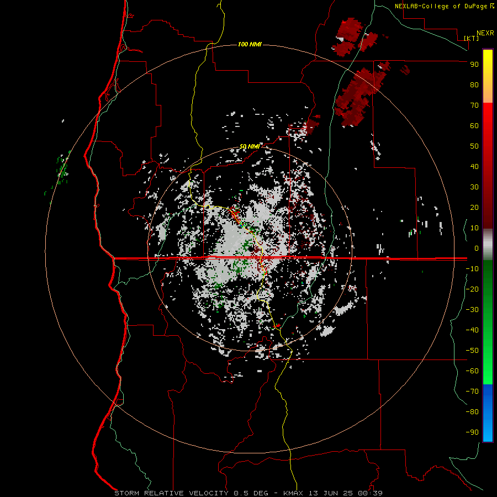Image resolution: width=497 pixels, height=497 pixels.
Task: Click the NEXR label above color scale
Action: [x=485, y=33]
